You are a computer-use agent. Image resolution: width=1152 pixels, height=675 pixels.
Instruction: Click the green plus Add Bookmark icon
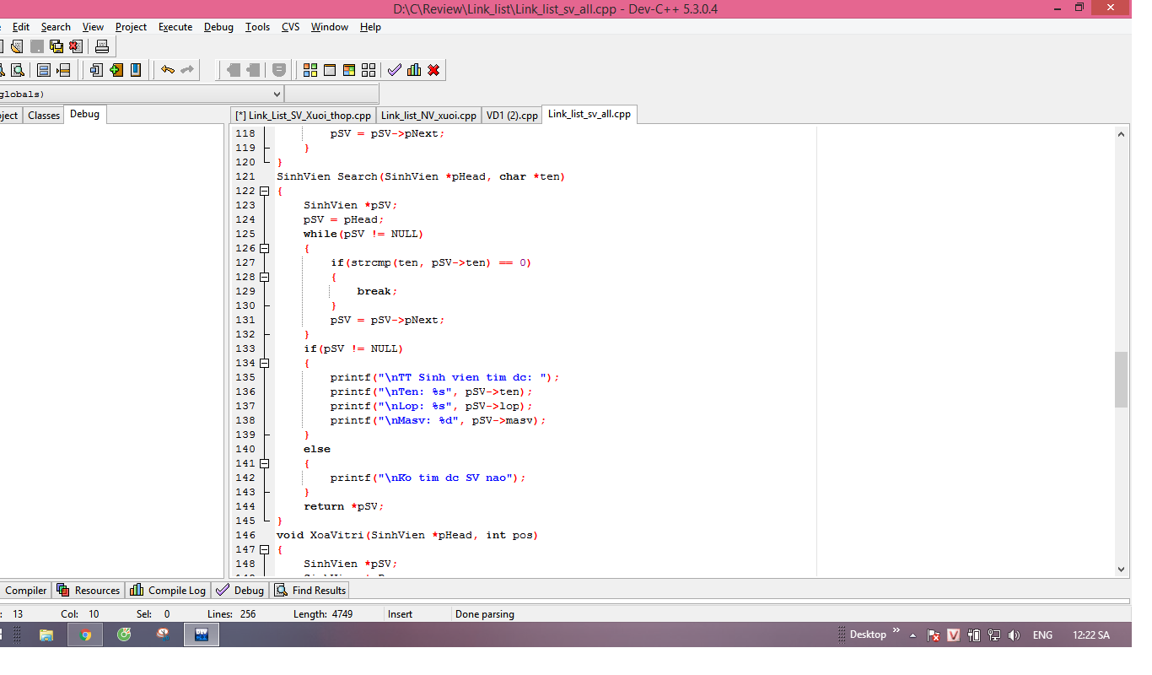[116, 70]
